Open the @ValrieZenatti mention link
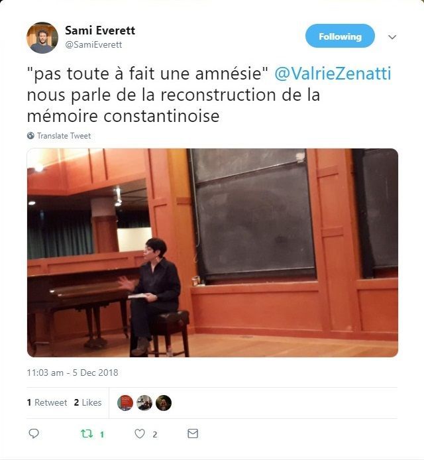This screenshot has height=460, width=424. pyautogui.click(x=333, y=74)
